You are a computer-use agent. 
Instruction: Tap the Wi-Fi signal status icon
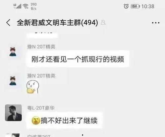coord(25,6)
